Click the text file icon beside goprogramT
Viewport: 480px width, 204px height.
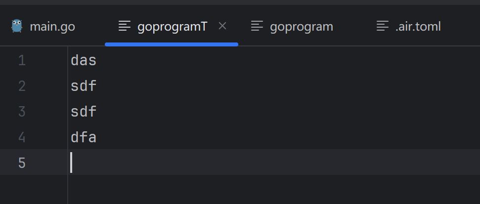(x=125, y=26)
